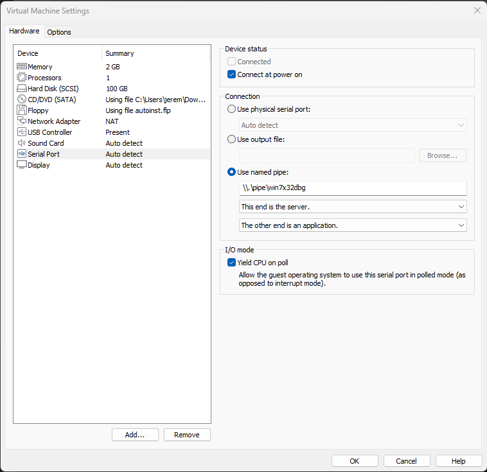Click the Floppy disk icon
Image resolution: width=487 pixels, height=472 pixels.
(x=22, y=110)
